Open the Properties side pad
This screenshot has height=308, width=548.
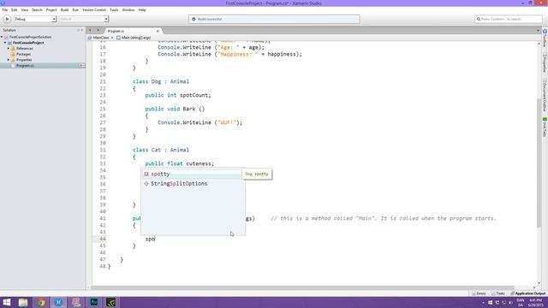(x=545, y=62)
